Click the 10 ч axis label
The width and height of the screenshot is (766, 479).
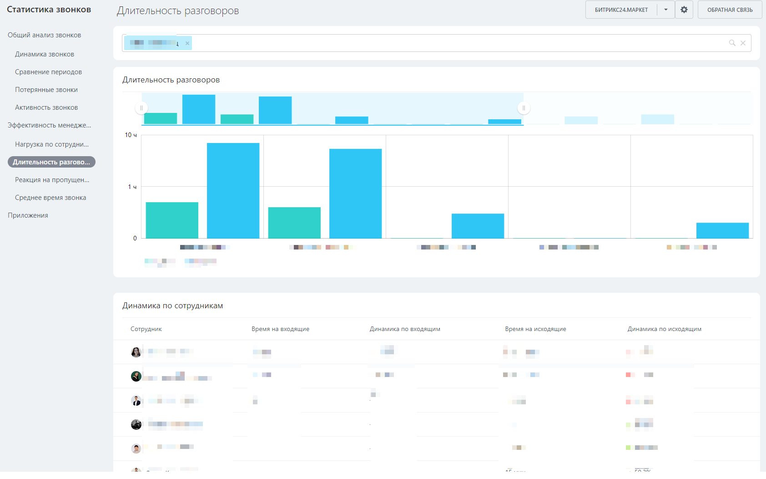(x=131, y=135)
